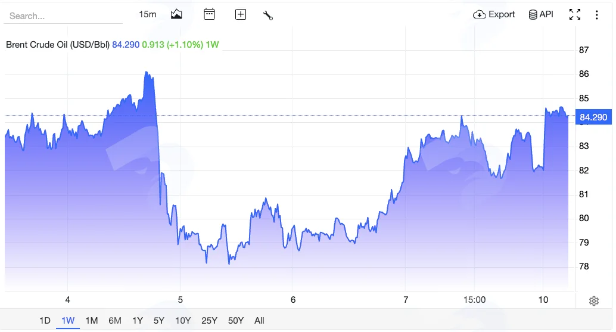Select the 10Y time range
Screen dimensions: 616x332
pos(183,321)
